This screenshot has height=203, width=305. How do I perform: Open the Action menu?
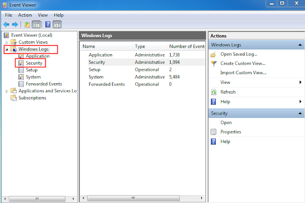point(25,15)
